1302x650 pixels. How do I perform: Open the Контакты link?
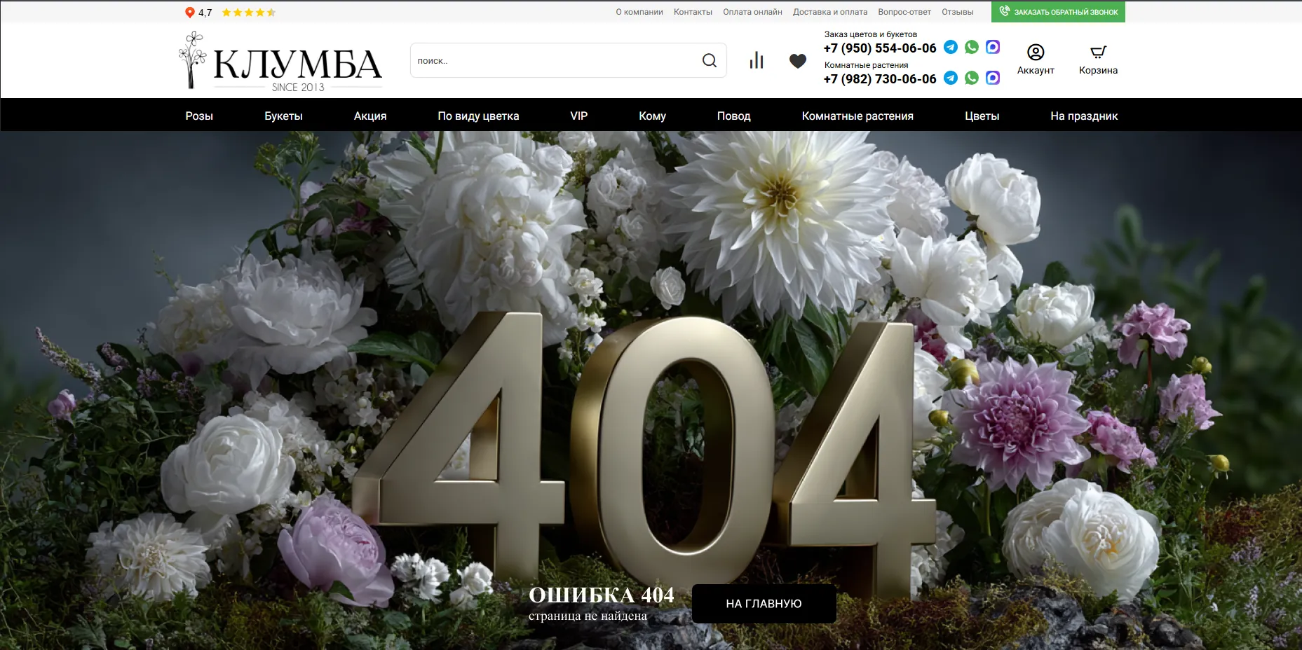click(693, 12)
